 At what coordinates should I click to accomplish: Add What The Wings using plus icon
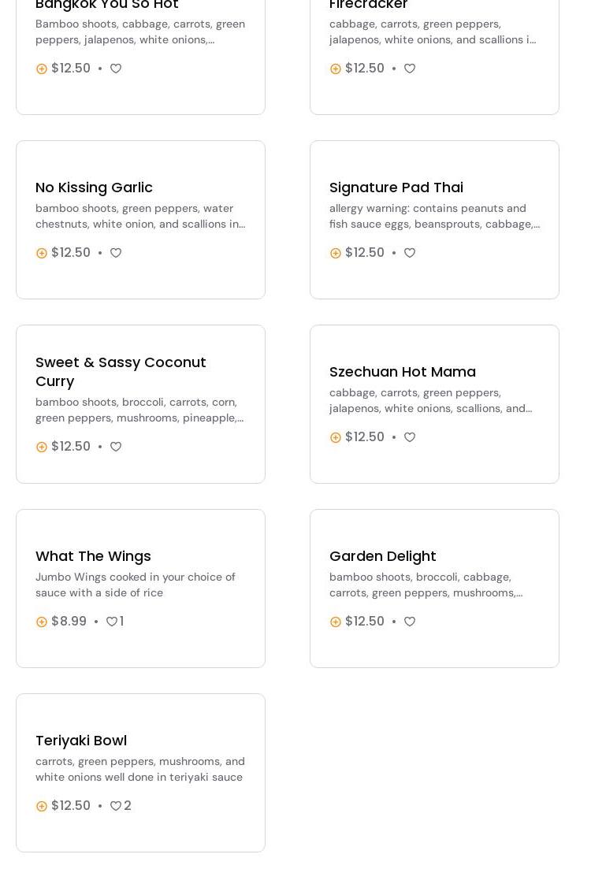42,622
